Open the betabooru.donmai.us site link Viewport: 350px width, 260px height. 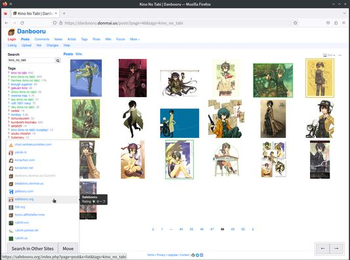click(29, 183)
